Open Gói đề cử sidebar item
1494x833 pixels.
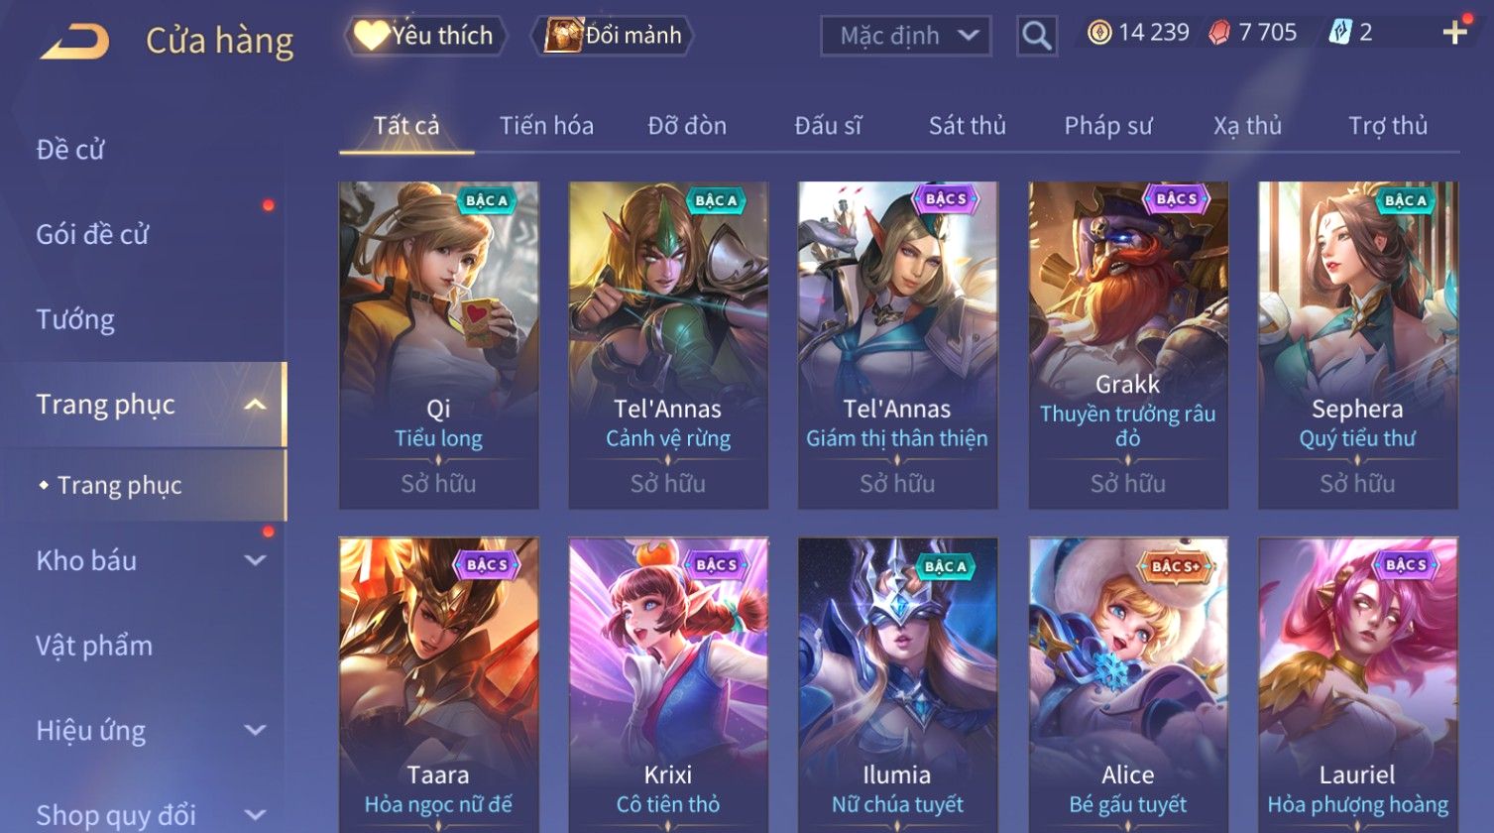(x=92, y=234)
